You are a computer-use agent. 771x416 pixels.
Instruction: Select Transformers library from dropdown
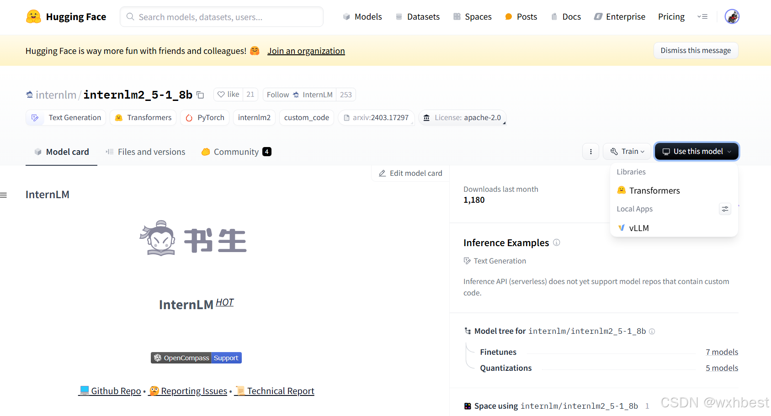[674, 190]
